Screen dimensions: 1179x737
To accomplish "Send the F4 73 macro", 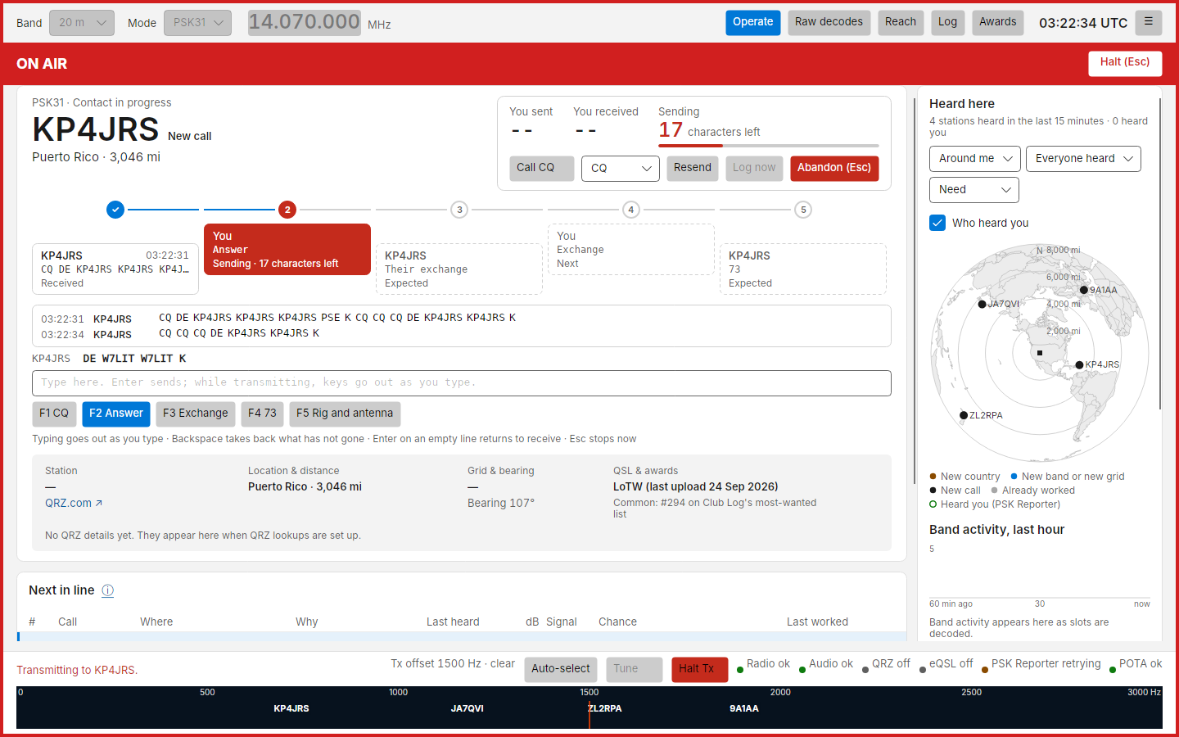I will tap(262, 414).
